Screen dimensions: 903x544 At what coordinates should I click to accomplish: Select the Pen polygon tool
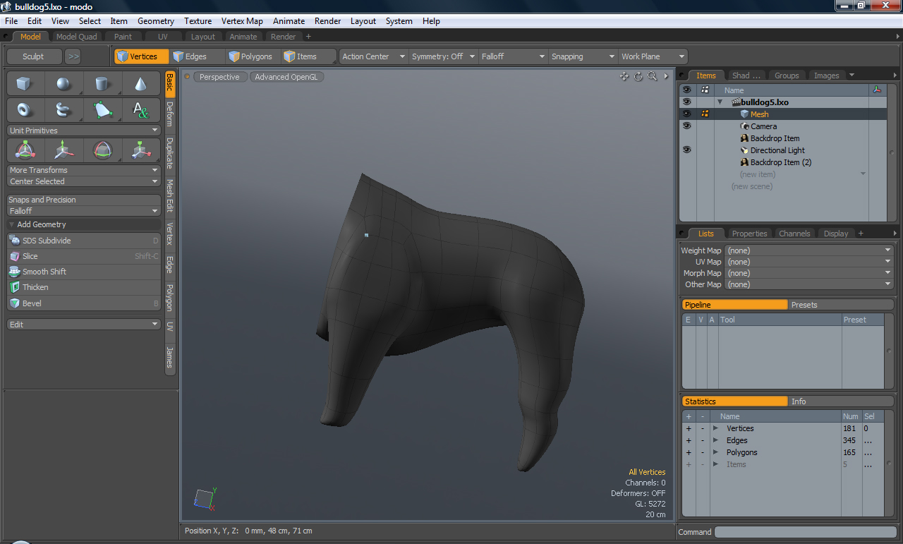102,110
